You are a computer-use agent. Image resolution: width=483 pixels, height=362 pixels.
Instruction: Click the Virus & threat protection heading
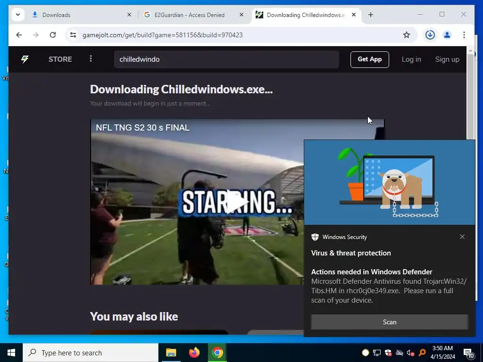[351, 253]
